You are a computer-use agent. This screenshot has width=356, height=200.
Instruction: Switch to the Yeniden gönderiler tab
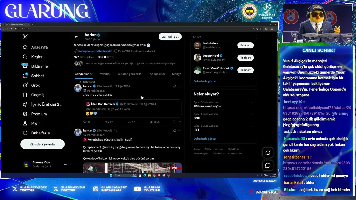(130, 74)
